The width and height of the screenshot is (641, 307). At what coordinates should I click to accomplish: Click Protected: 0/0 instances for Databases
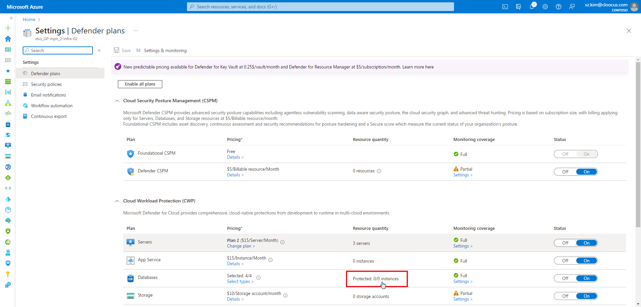(376, 279)
